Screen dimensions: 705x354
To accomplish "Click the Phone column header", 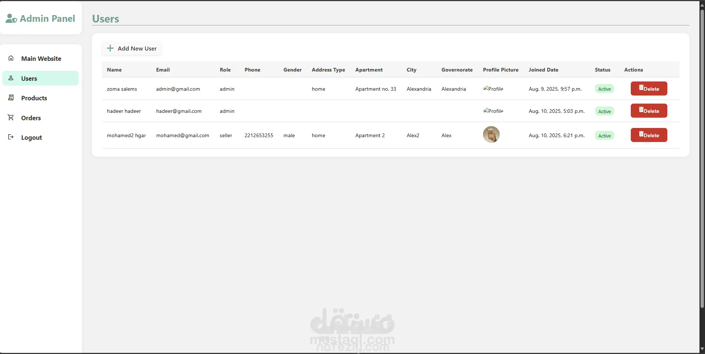I will point(253,70).
